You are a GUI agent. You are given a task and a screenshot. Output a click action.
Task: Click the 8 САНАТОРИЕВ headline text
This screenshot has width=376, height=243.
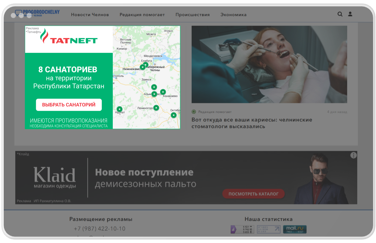point(68,70)
